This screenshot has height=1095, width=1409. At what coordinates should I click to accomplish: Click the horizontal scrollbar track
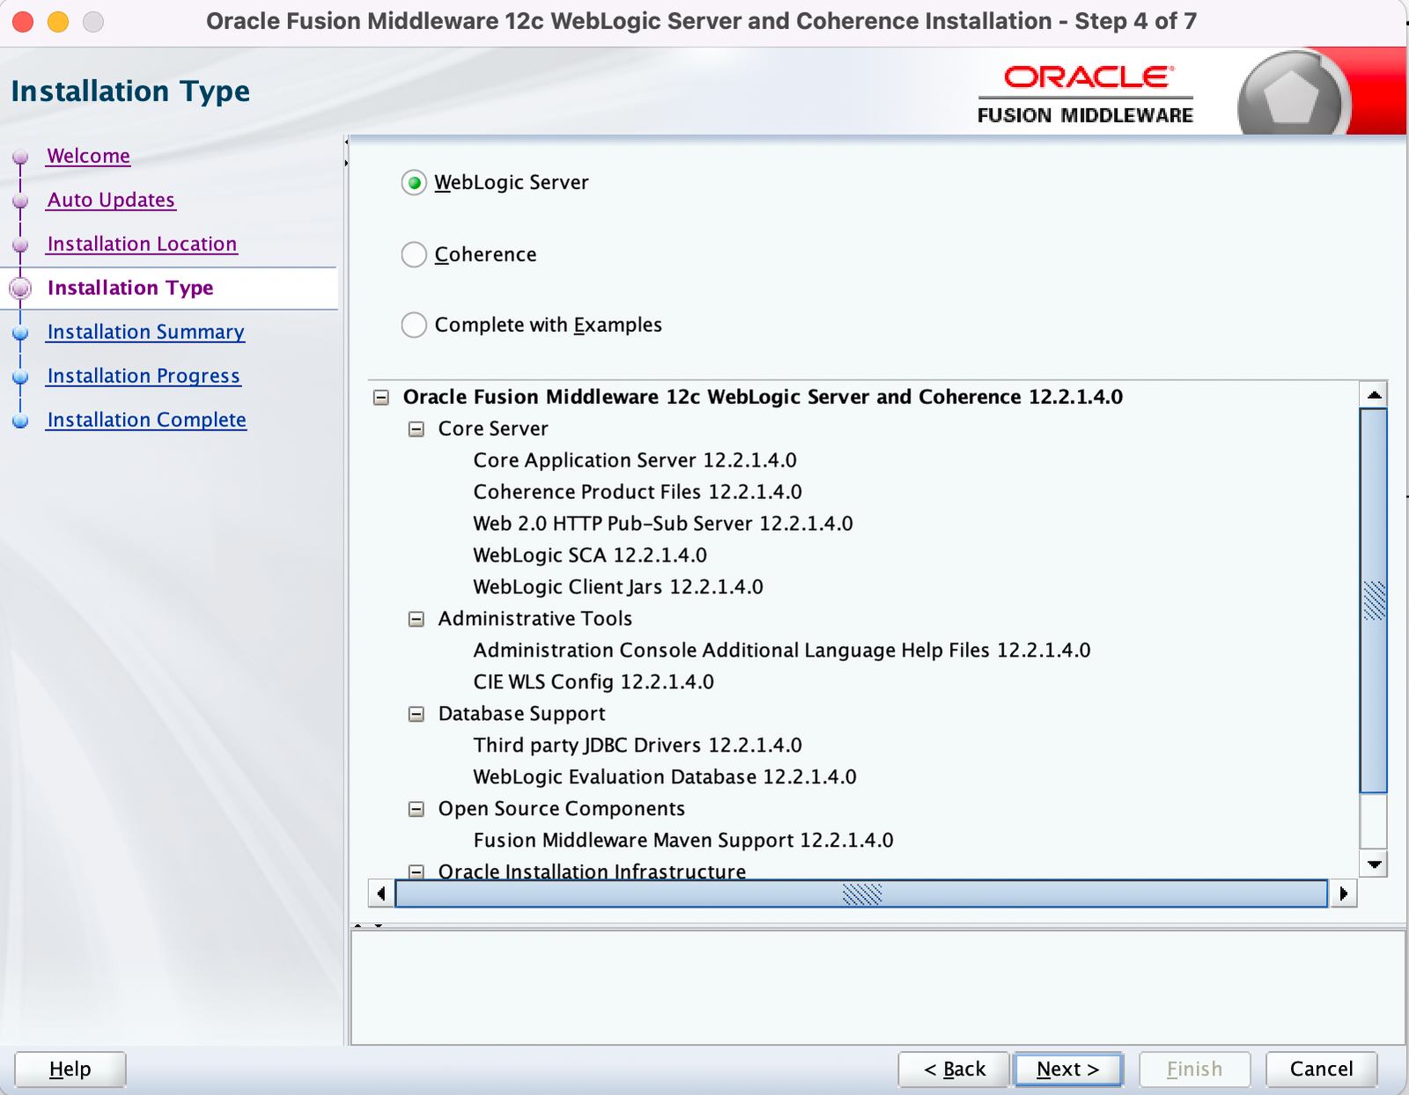click(863, 893)
